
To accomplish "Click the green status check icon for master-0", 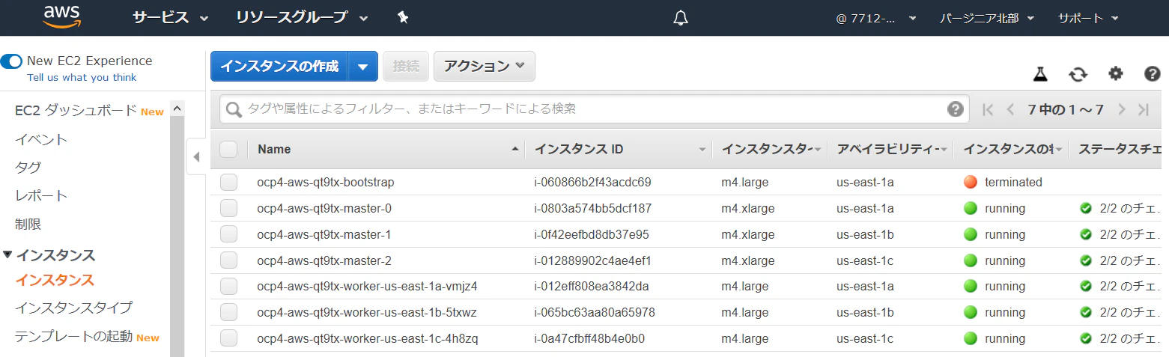I will pyautogui.click(x=1086, y=208).
